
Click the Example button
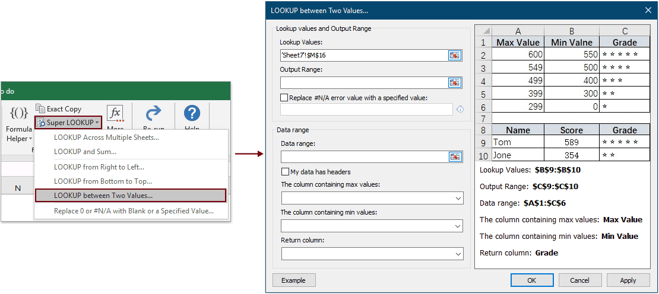(294, 280)
